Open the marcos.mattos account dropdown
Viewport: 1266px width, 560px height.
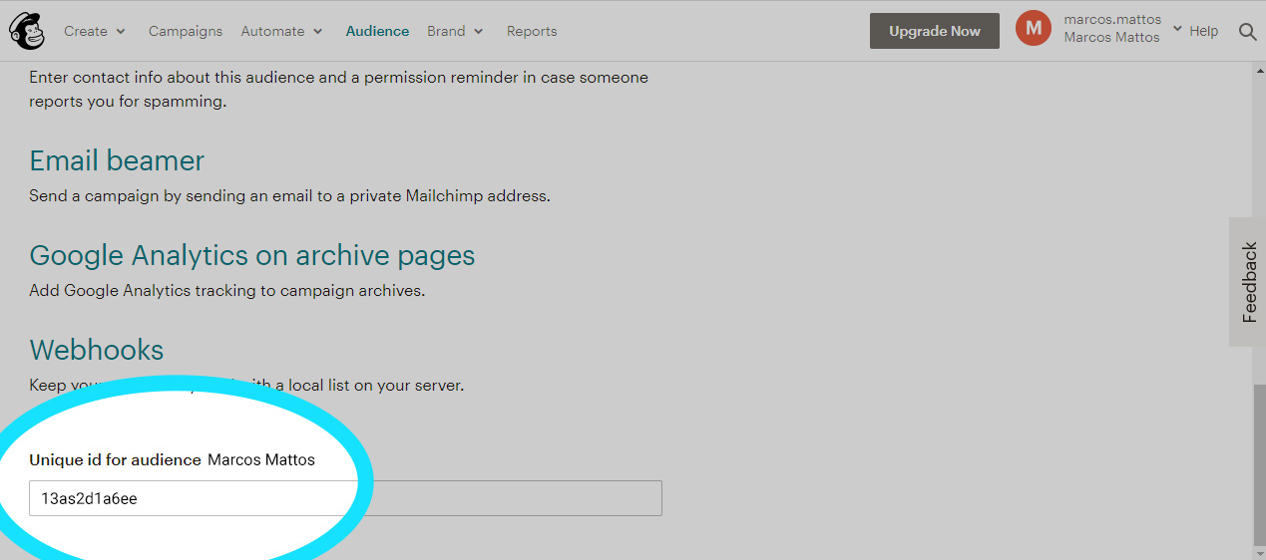tap(1122, 29)
